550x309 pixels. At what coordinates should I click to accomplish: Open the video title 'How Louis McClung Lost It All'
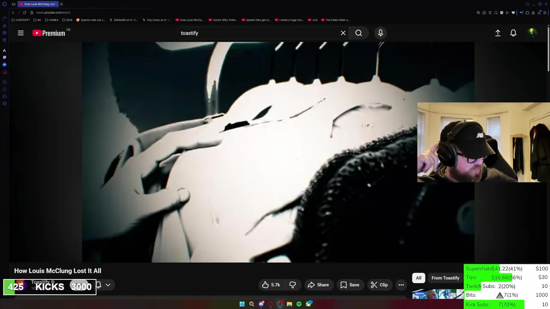[x=58, y=271]
